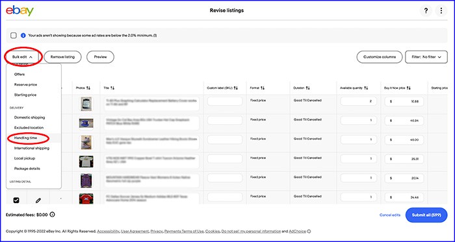The height and width of the screenshot is (242, 455).
Task: Edit the available quantity field showing 2
Action: (x=358, y=101)
